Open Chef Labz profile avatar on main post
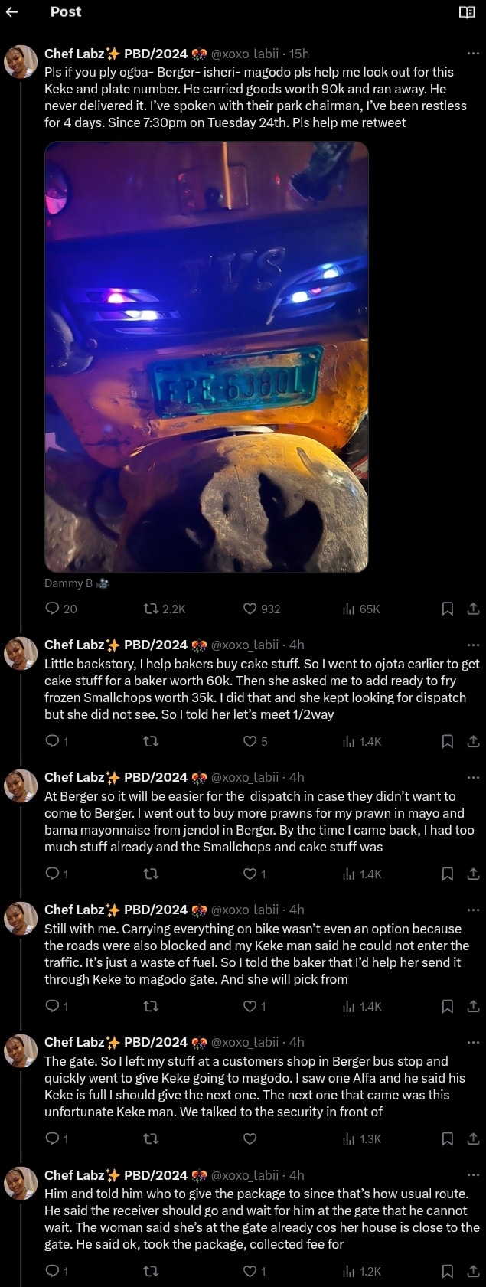 click(21, 61)
